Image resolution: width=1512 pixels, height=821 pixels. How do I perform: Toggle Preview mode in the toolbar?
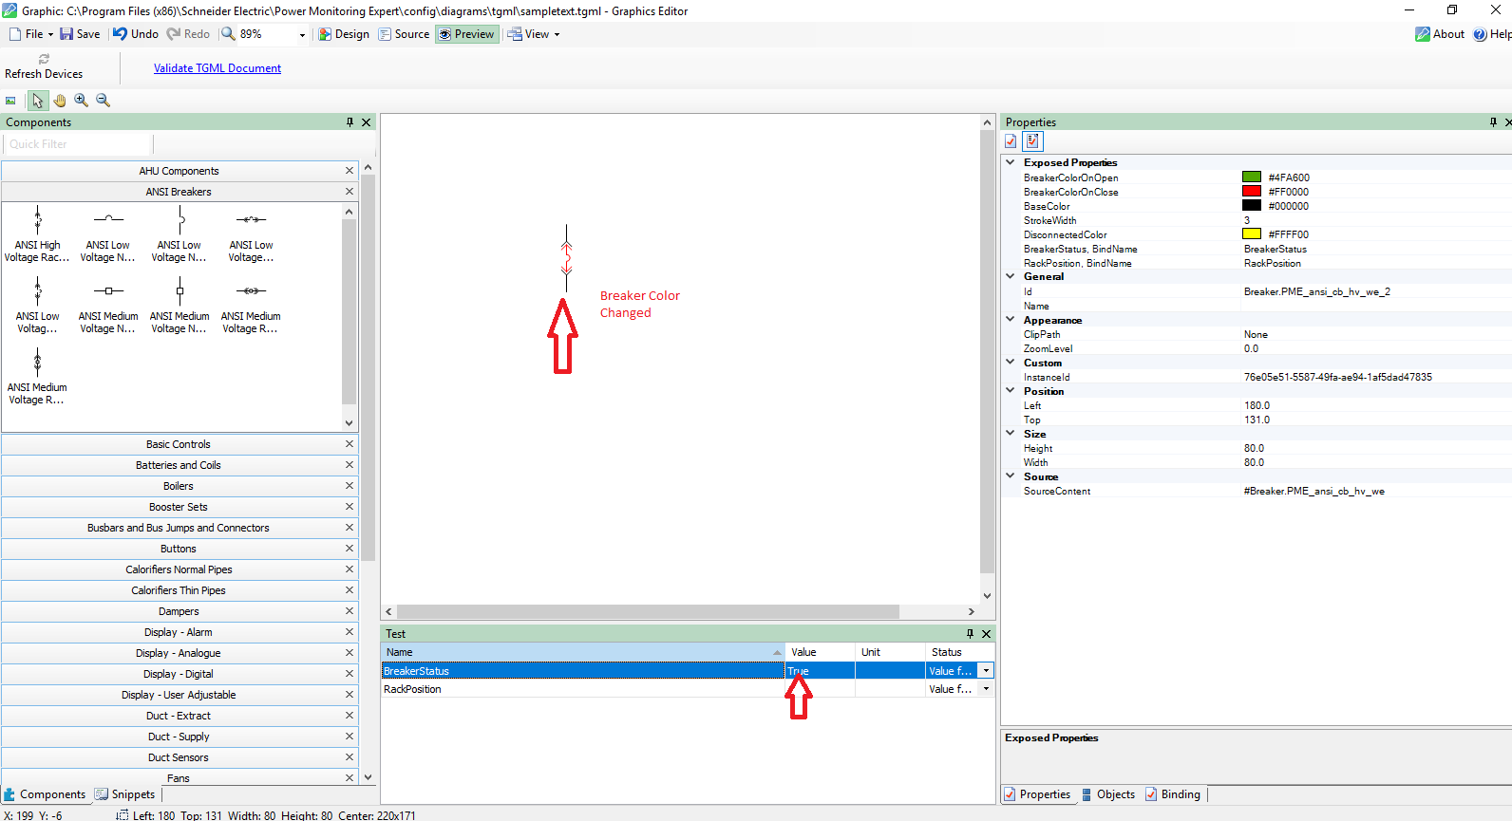click(466, 34)
